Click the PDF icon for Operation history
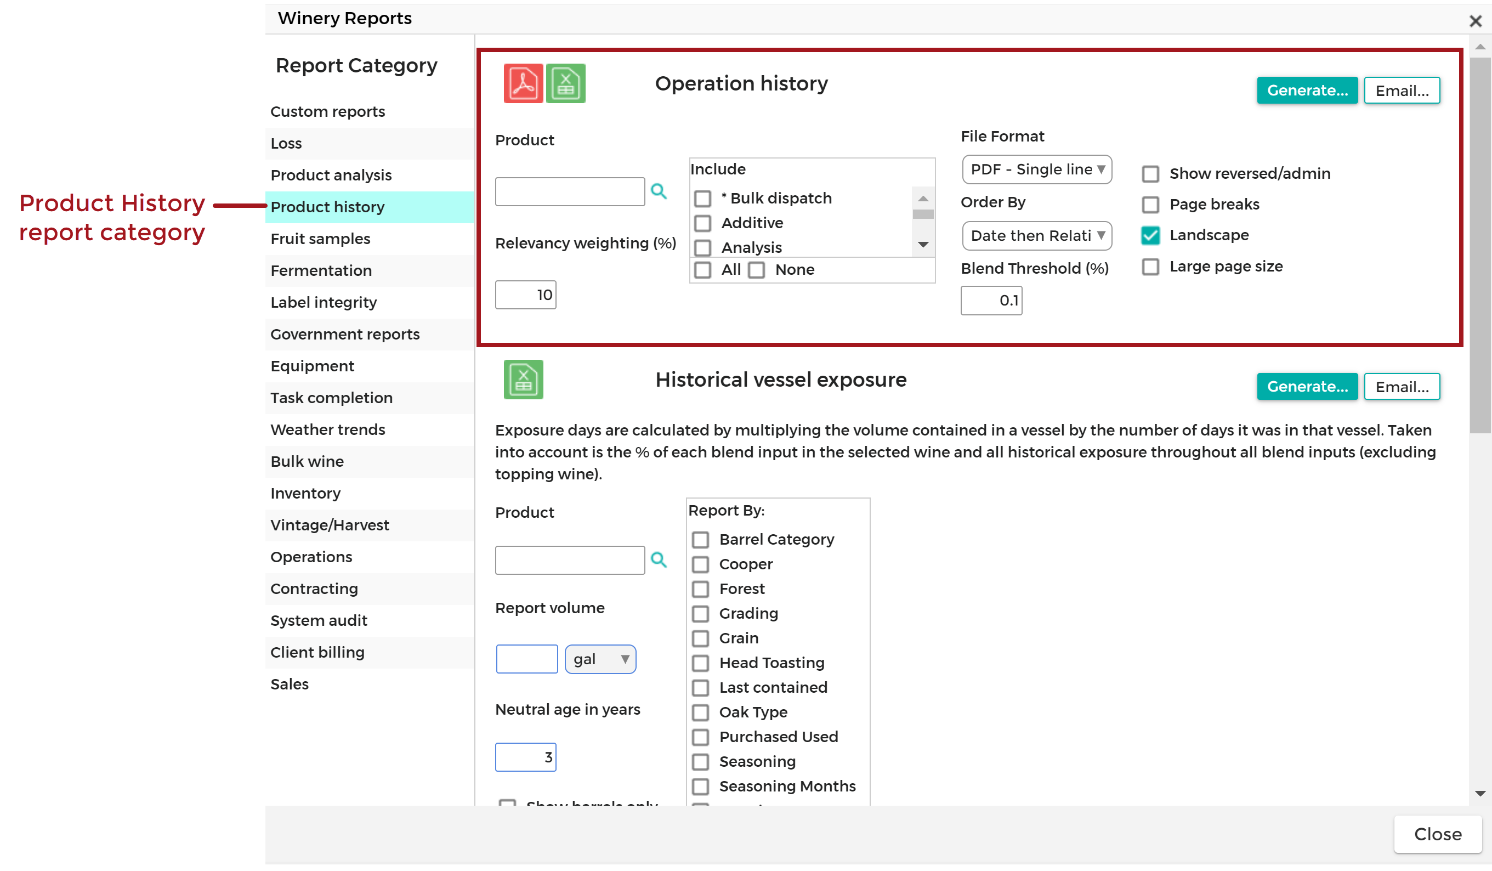Image resolution: width=1492 pixels, height=871 pixels. (x=524, y=83)
